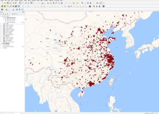Viewport: 159px width, 114px height.
Task: Select the Pan Map hand tool
Action: 20,3
